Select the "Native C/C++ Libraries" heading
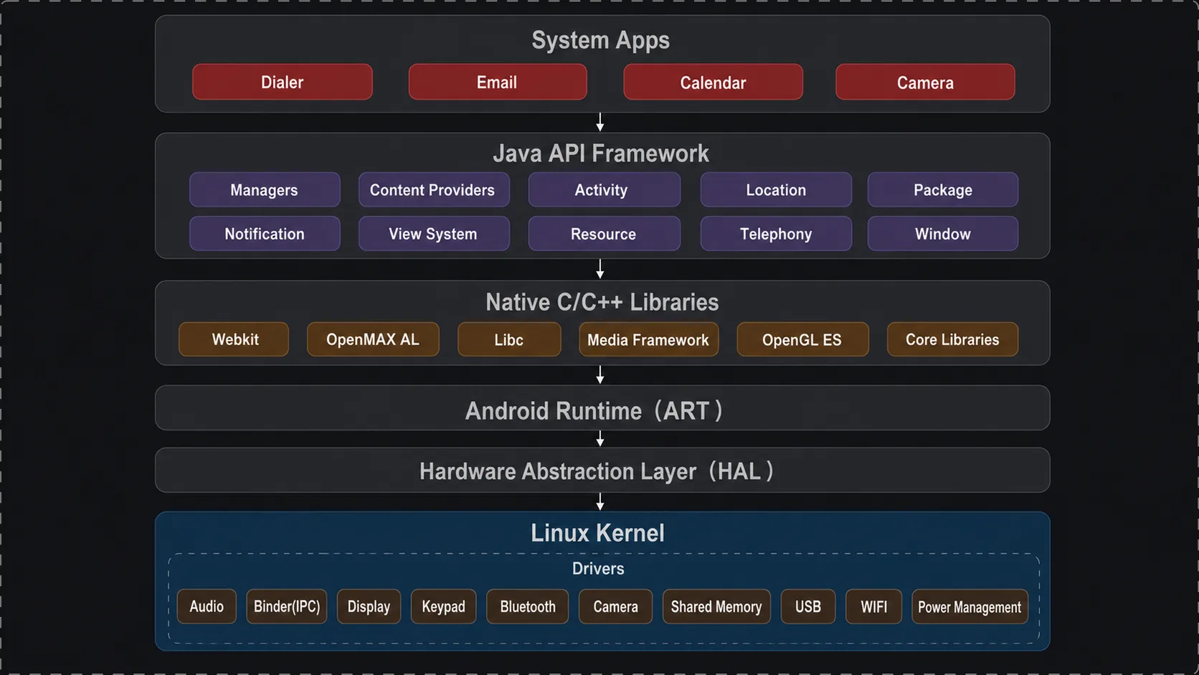Viewport: 1199px width, 675px height. pos(602,302)
